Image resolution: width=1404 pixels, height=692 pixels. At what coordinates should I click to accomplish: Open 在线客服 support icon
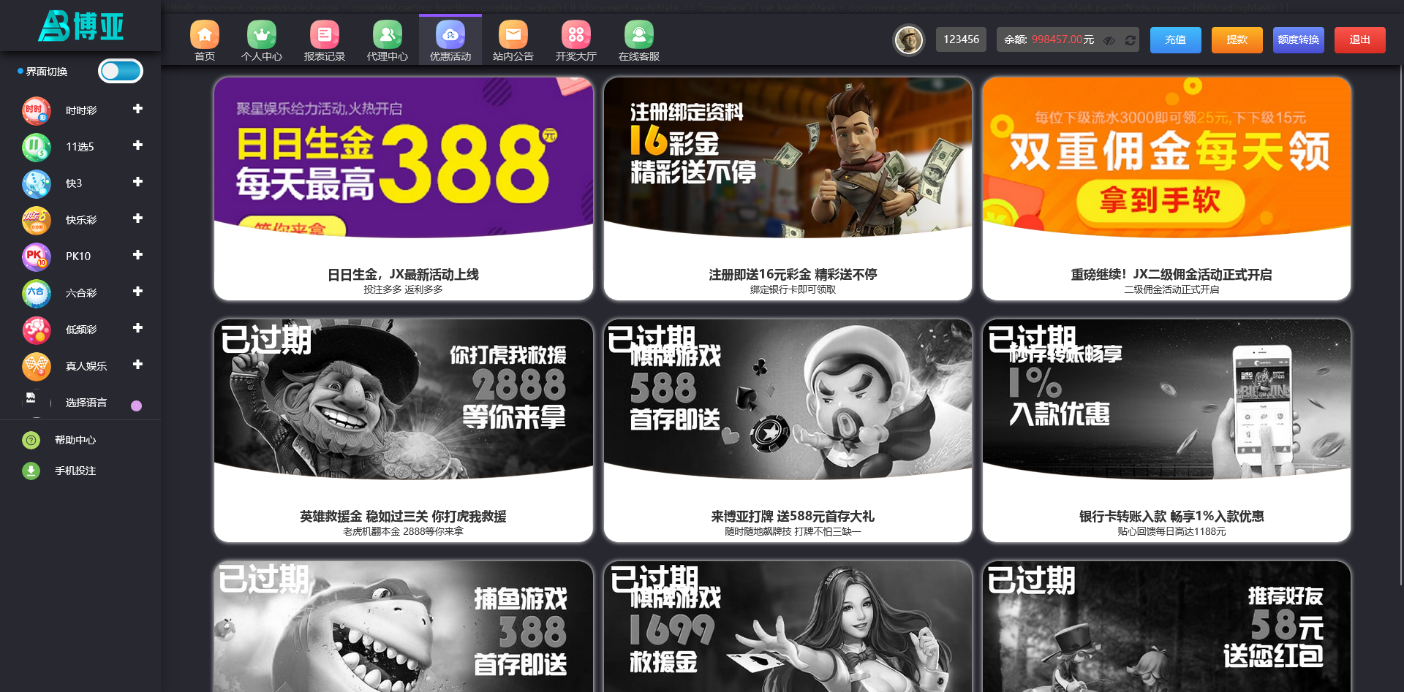tap(639, 34)
